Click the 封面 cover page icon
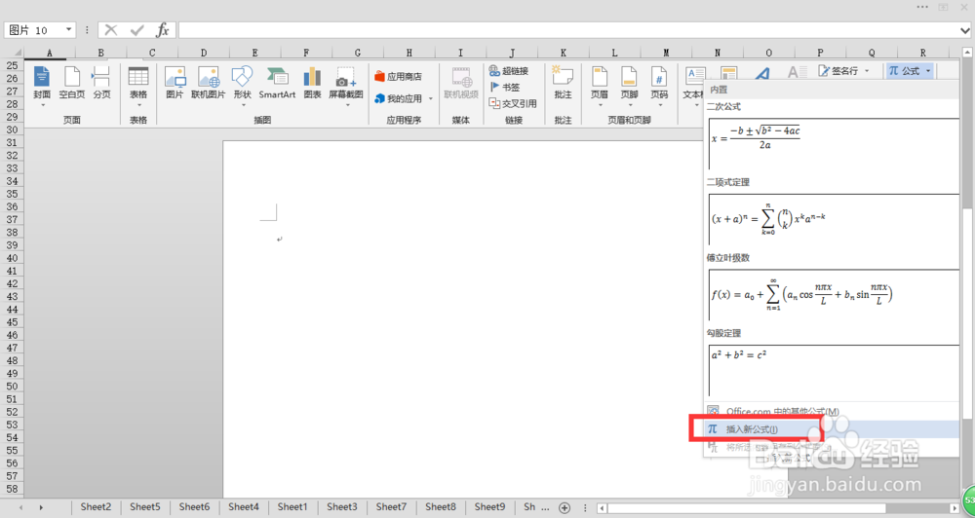Image resolution: width=975 pixels, height=518 pixels. (x=42, y=76)
